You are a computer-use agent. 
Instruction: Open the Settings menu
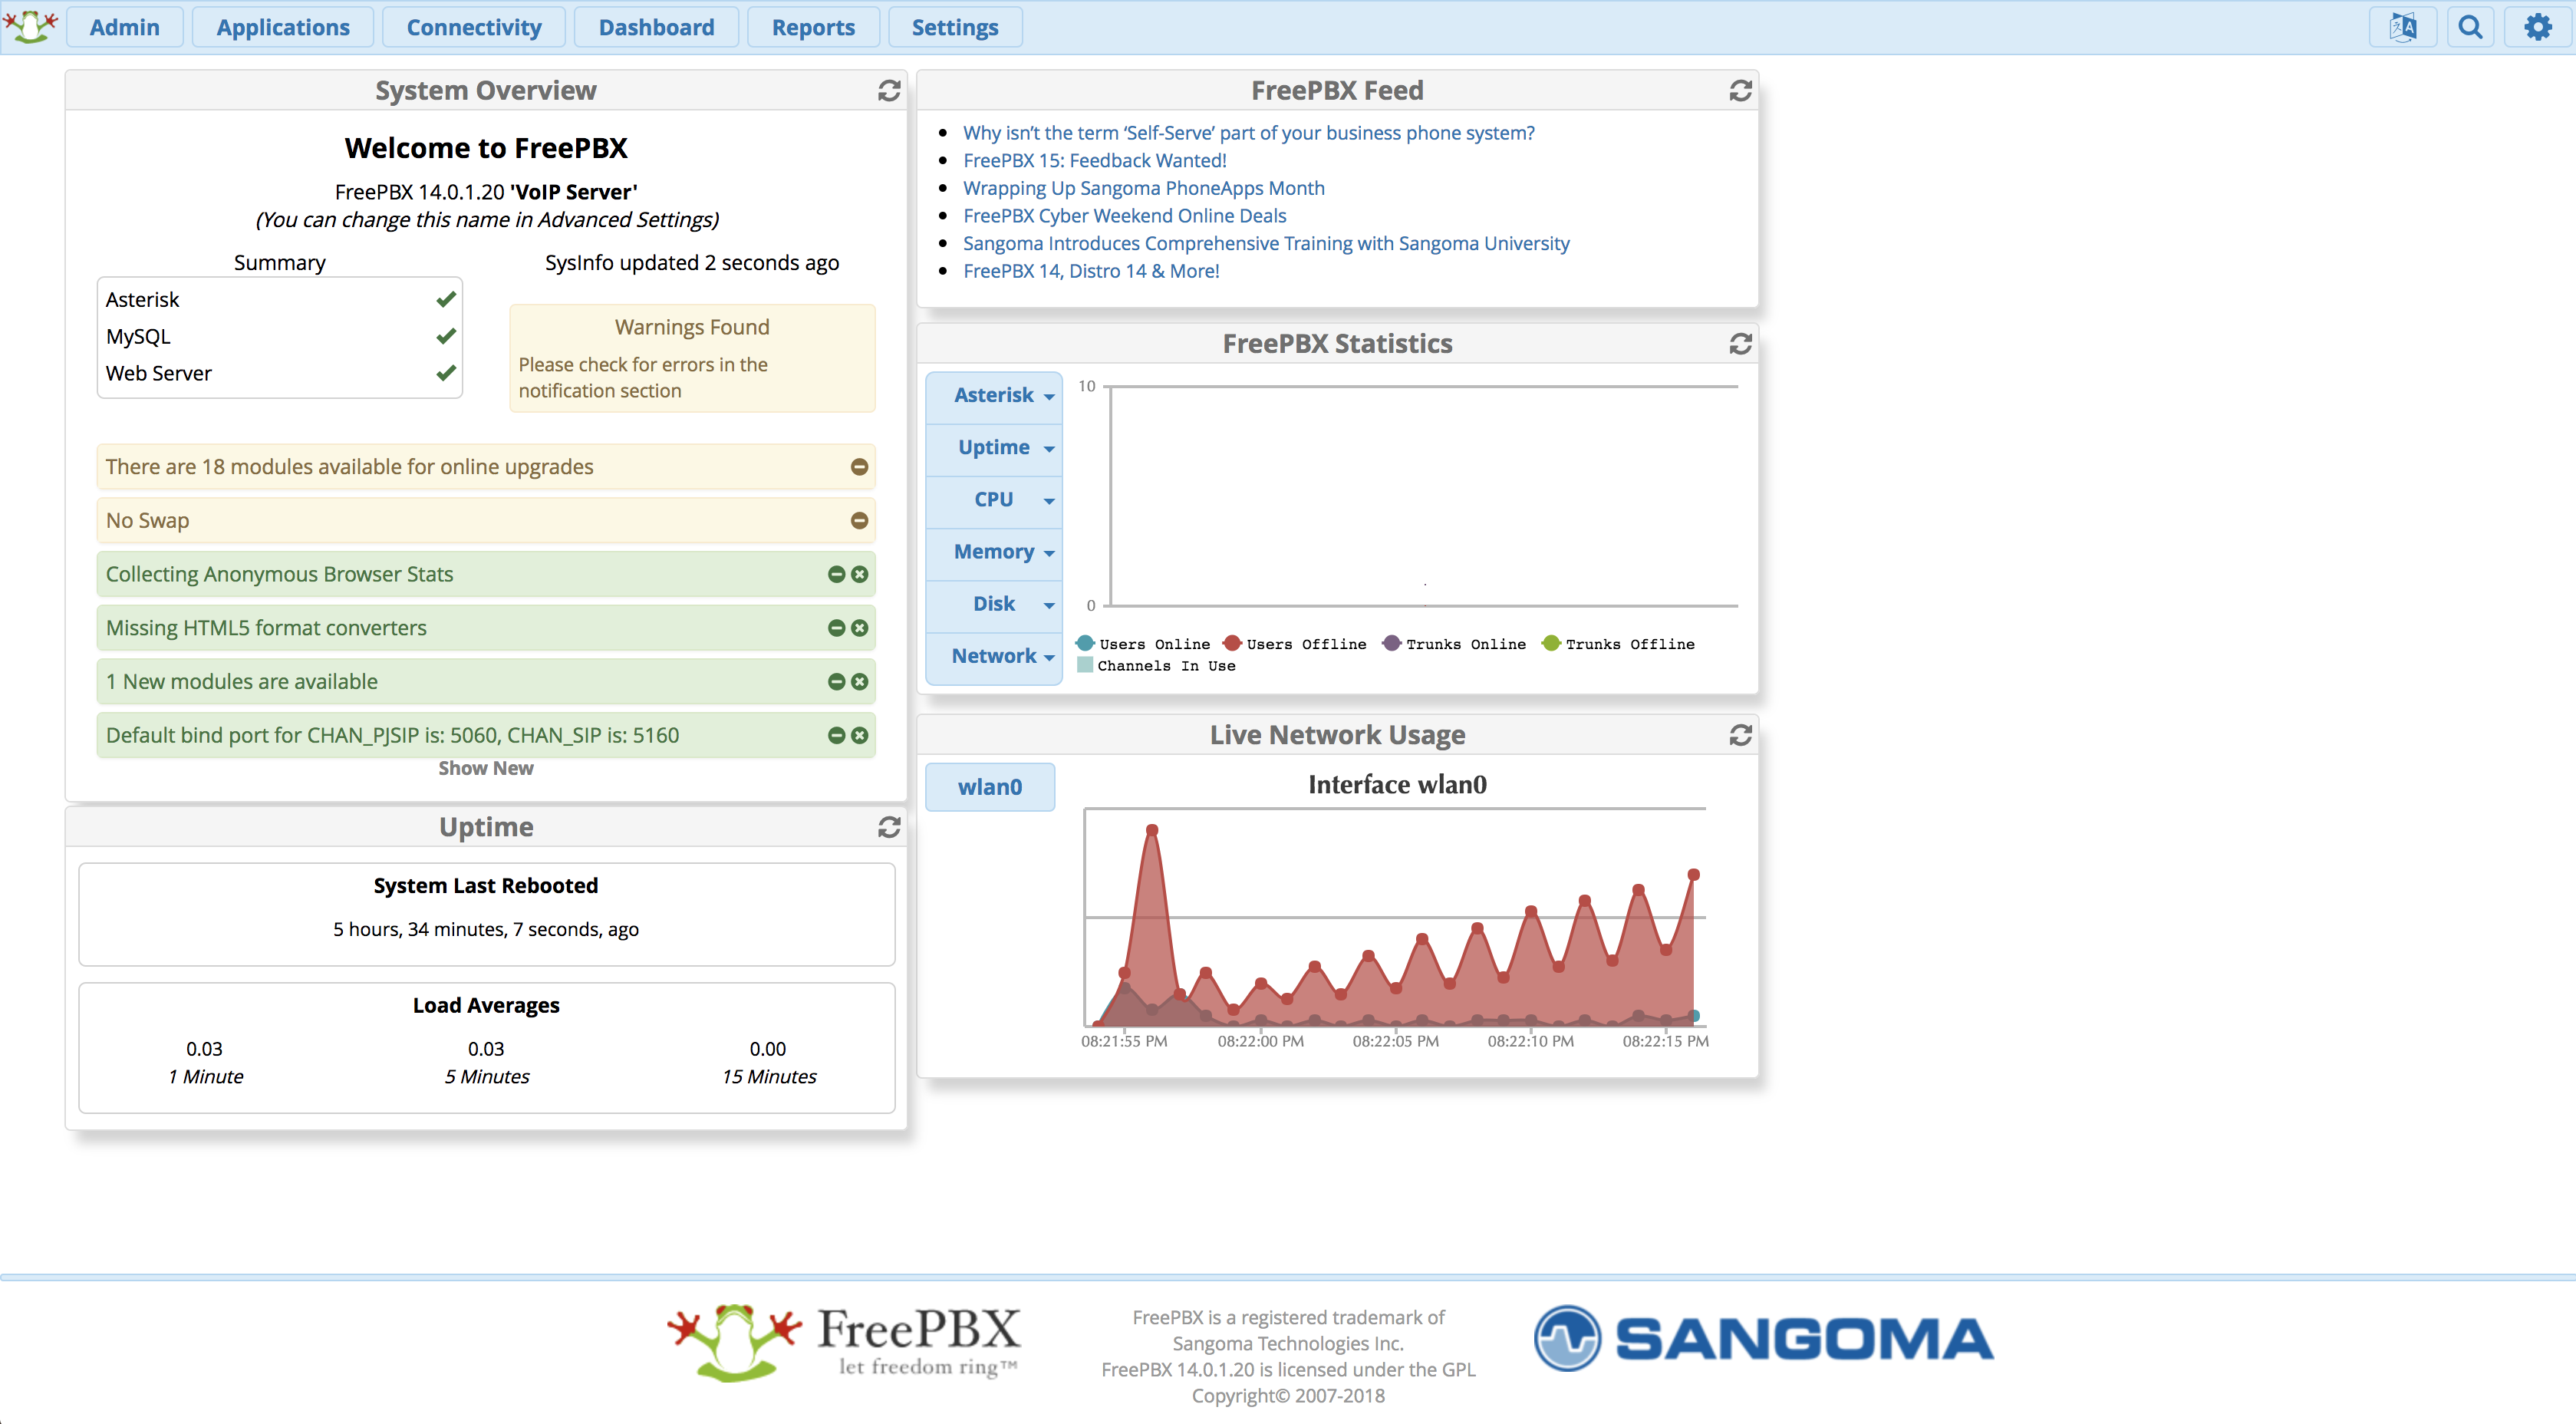click(955, 27)
